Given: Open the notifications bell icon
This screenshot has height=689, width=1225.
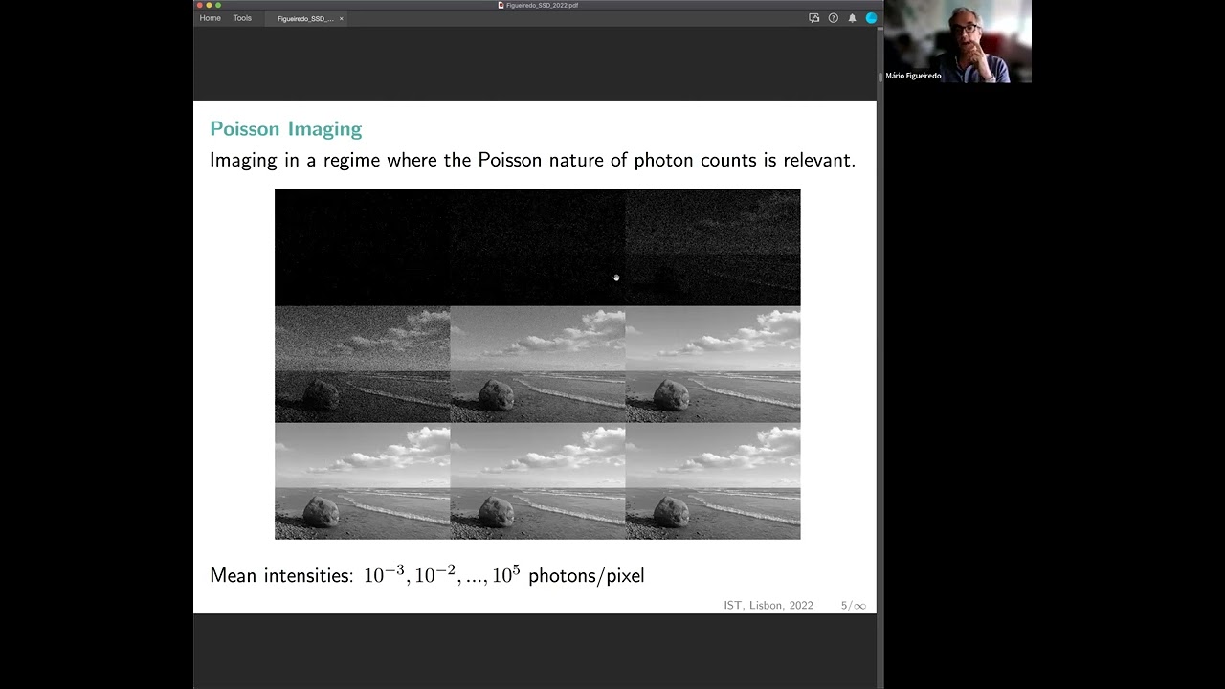Looking at the screenshot, I should 852,18.
